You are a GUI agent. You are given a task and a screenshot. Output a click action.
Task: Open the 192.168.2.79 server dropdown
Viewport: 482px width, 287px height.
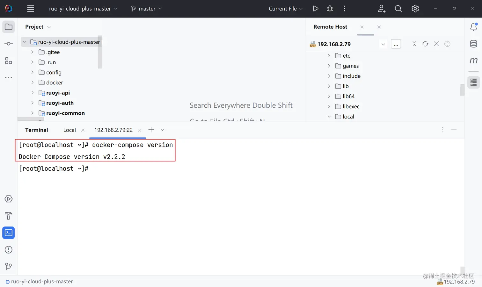(383, 44)
